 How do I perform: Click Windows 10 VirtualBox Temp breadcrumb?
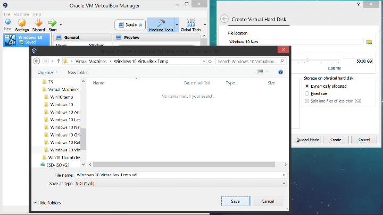click(141, 61)
